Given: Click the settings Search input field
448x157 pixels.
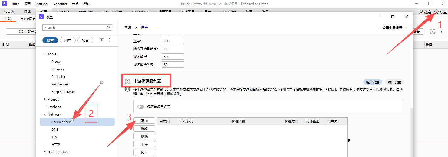Looking at the screenshot, I should pyautogui.click(x=77, y=28).
